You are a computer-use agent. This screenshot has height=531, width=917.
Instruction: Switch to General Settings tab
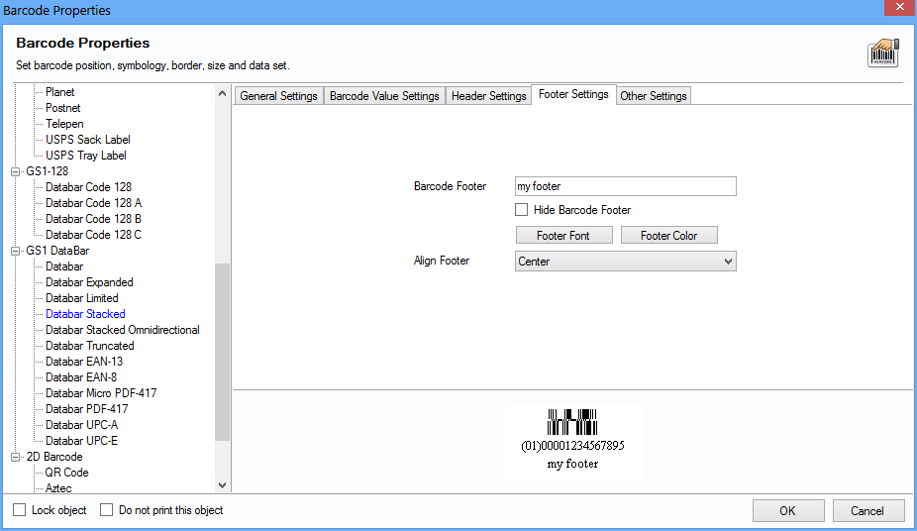(278, 96)
